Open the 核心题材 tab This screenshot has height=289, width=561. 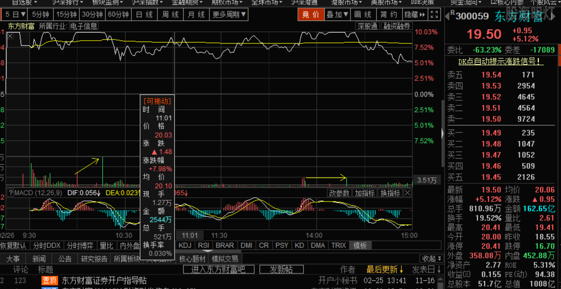[192, 258]
